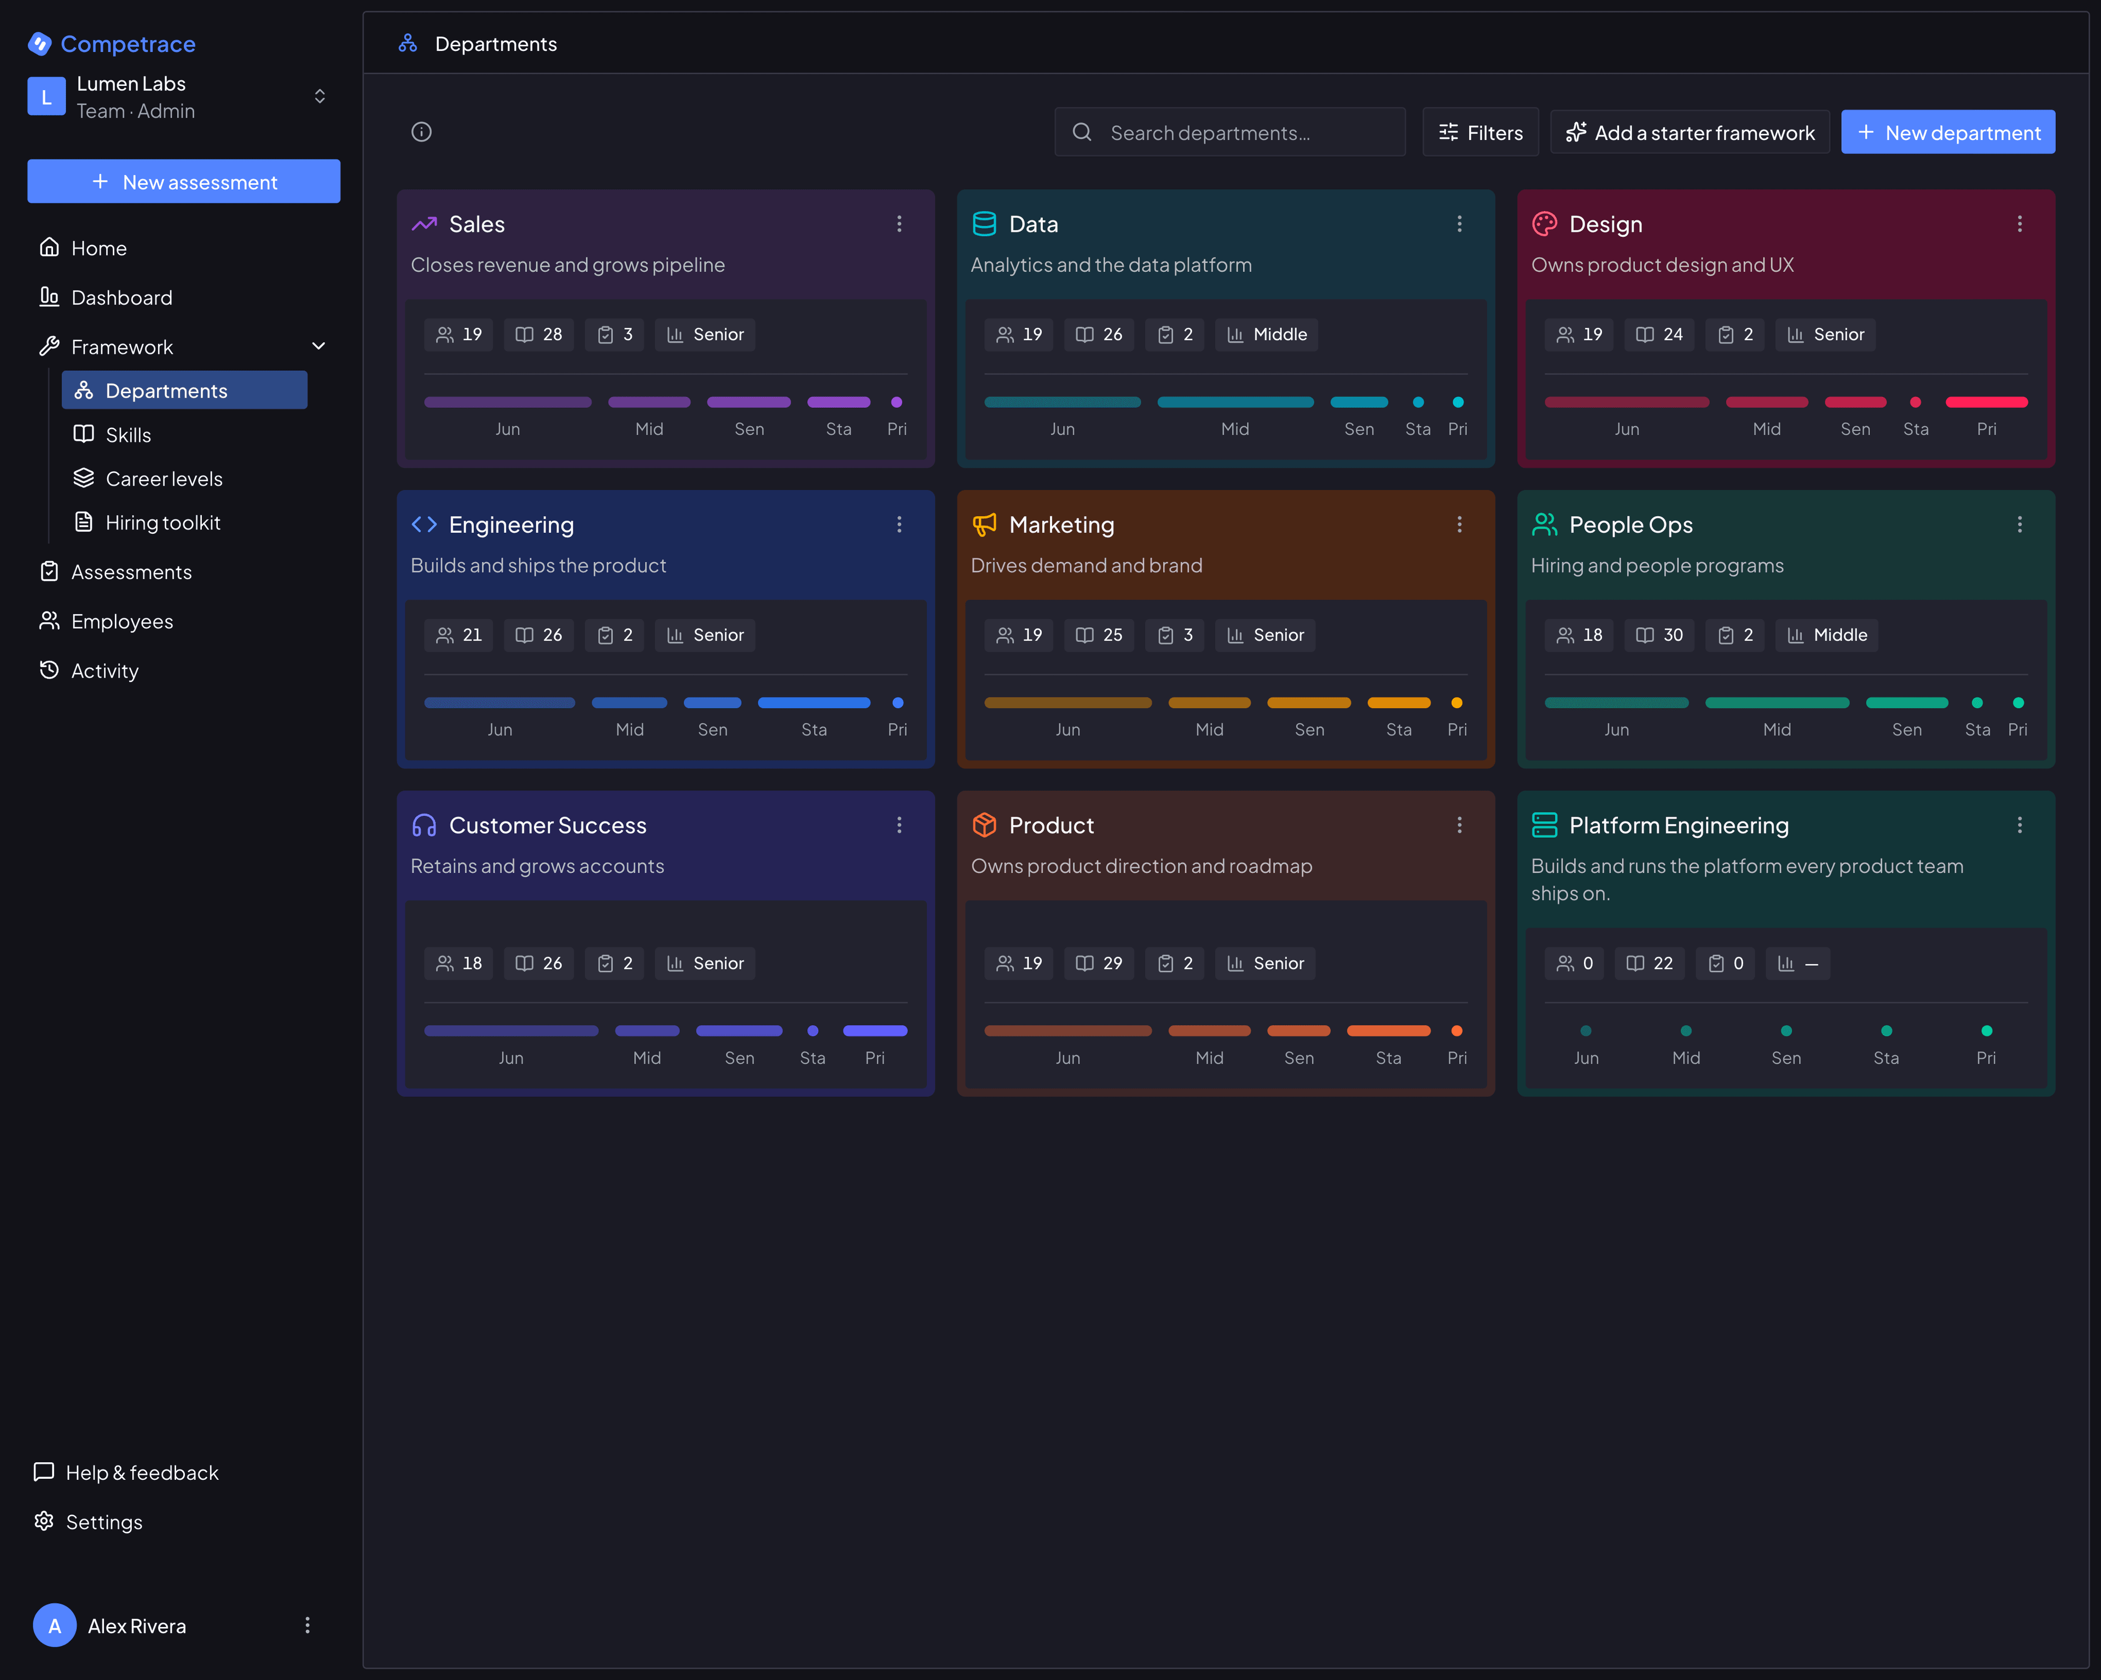Image resolution: width=2101 pixels, height=1680 pixels.
Task: Go to Home in the sidebar
Action: [x=183, y=247]
